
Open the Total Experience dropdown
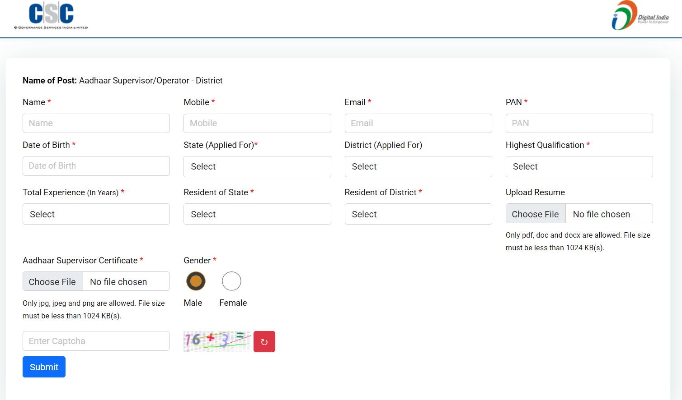pos(96,214)
